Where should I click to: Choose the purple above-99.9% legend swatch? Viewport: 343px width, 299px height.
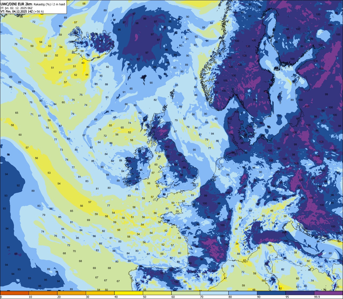point(328,293)
